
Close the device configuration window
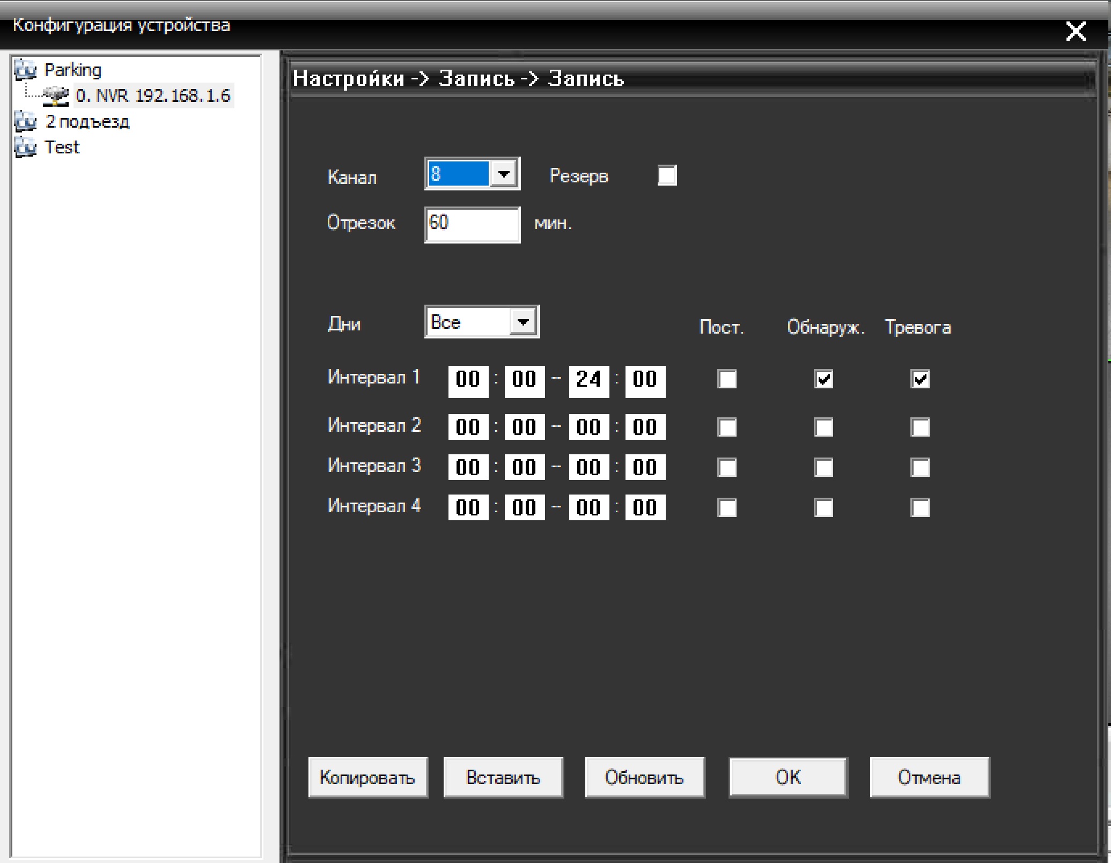point(1076,31)
